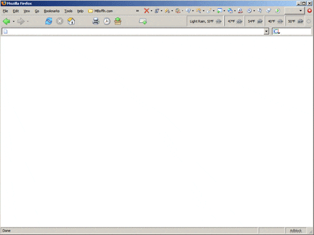Stop loading with the gray X icon
This screenshot has width=314, height=235.
60,21
